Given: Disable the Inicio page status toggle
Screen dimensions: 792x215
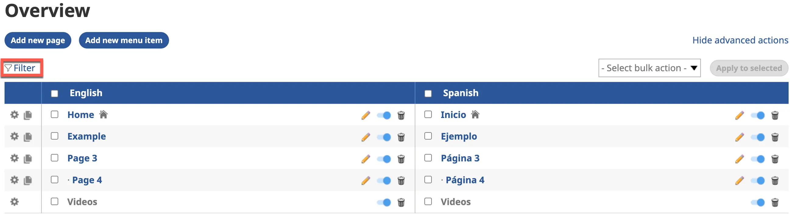Looking at the screenshot, I should [x=758, y=116].
